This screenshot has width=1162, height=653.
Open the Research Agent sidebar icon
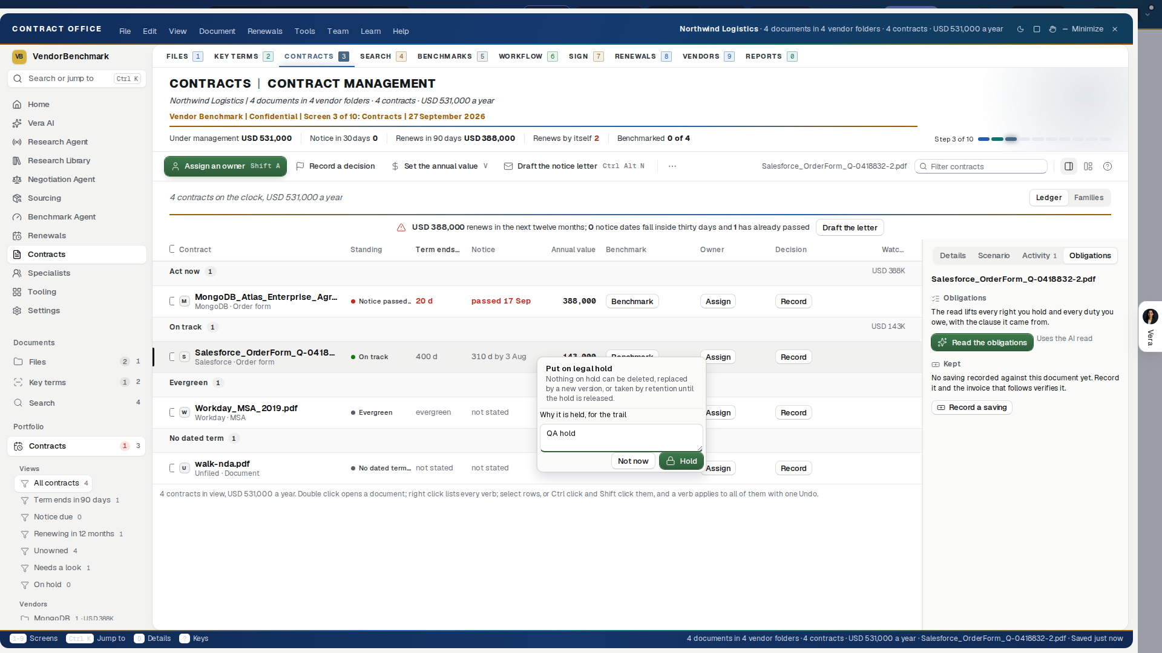(17, 141)
